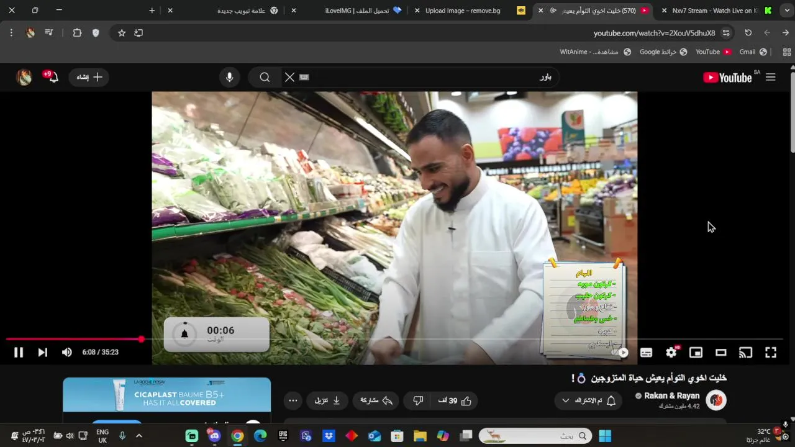This screenshot has width=795, height=447.
Task: Open Epic Games Launcher from the taskbar
Action: point(283,436)
